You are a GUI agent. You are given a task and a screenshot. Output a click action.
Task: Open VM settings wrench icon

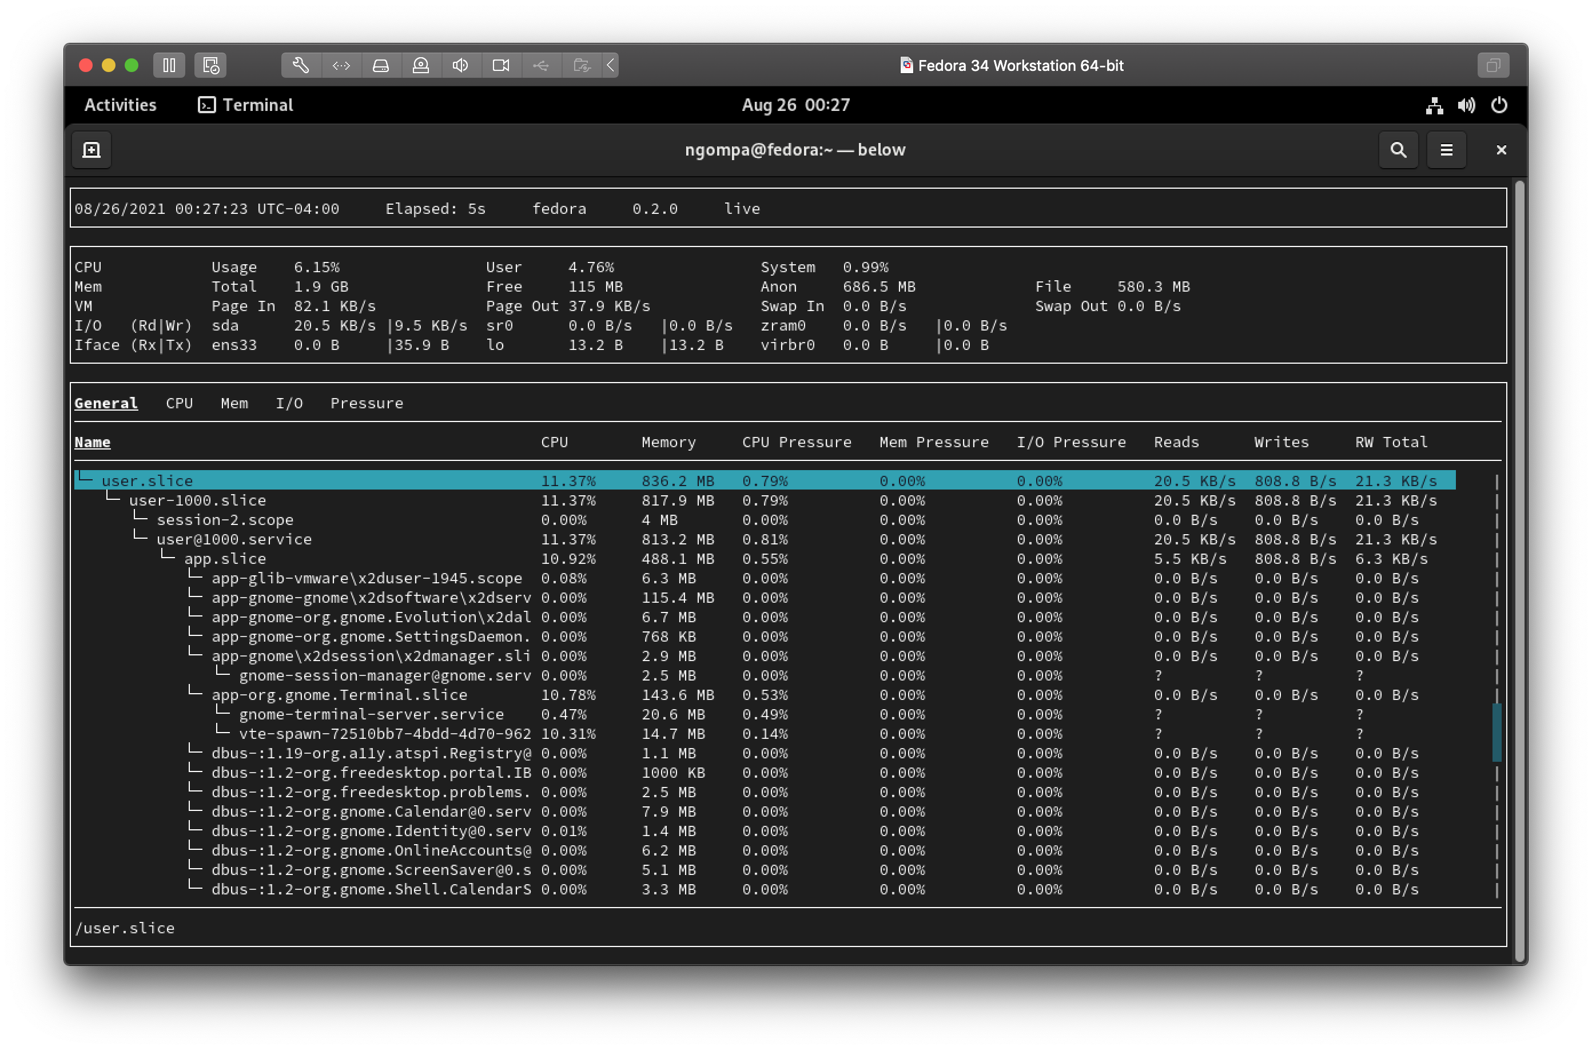pos(301,65)
